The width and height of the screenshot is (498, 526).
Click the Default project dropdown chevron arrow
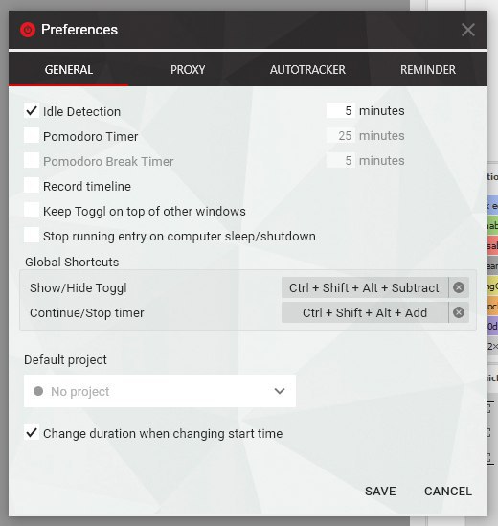pyautogui.click(x=280, y=391)
